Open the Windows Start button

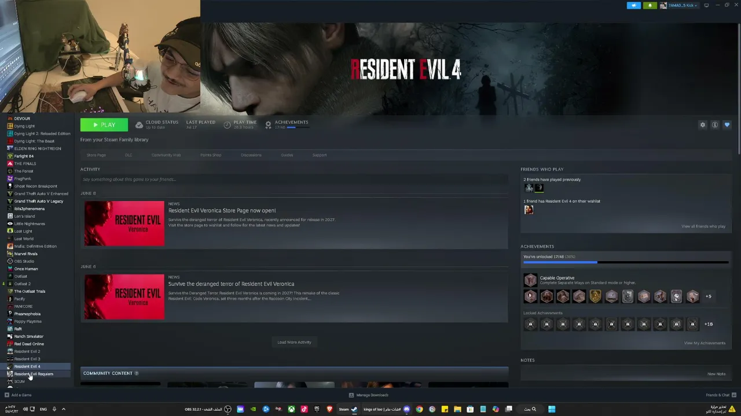click(552, 409)
